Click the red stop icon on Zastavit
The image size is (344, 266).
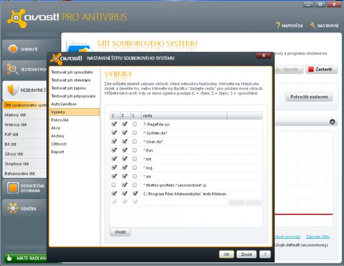311,69
